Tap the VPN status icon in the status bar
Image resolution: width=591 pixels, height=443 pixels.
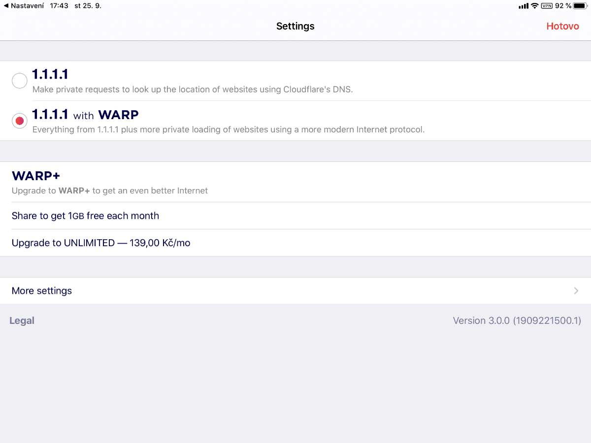[x=546, y=6]
